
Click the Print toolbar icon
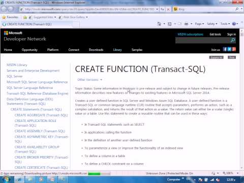click(186, 24)
